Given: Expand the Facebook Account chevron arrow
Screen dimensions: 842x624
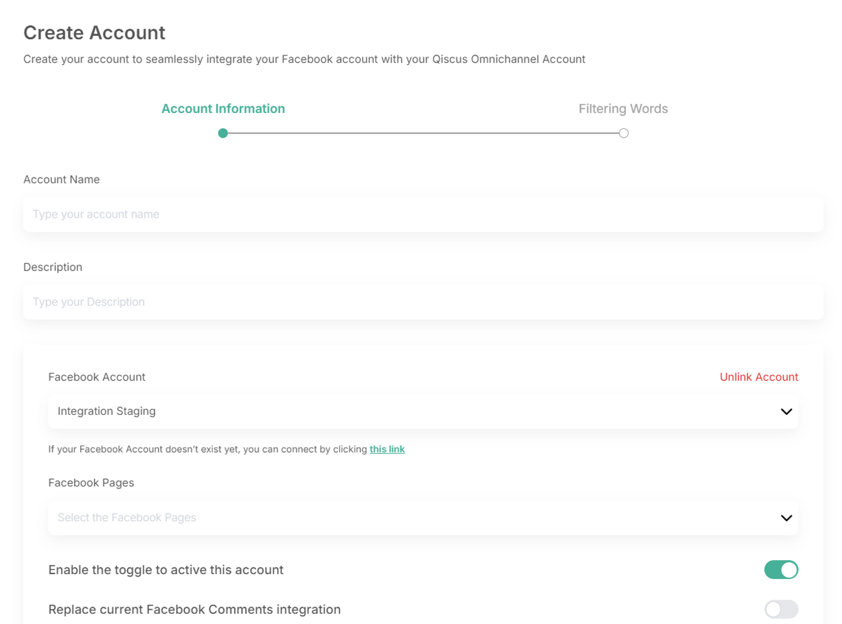Looking at the screenshot, I should pyautogui.click(x=786, y=411).
